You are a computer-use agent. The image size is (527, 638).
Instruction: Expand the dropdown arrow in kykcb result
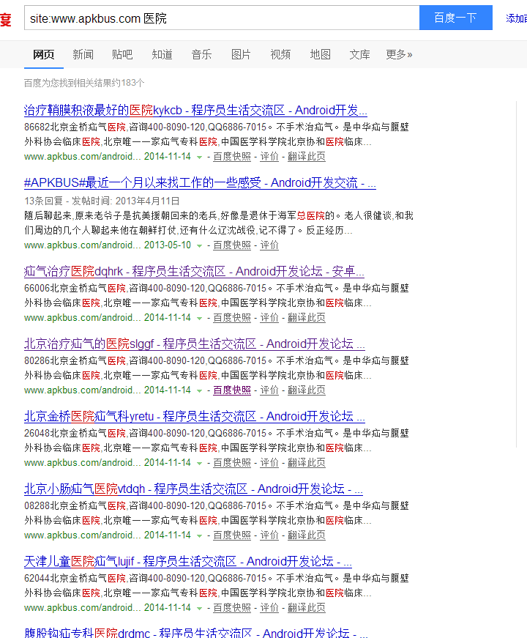pyautogui.click(x=199, y=157)
